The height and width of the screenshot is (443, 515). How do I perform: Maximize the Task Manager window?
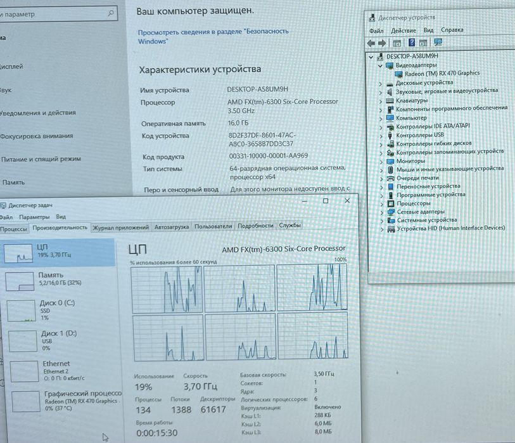point(326,201)
